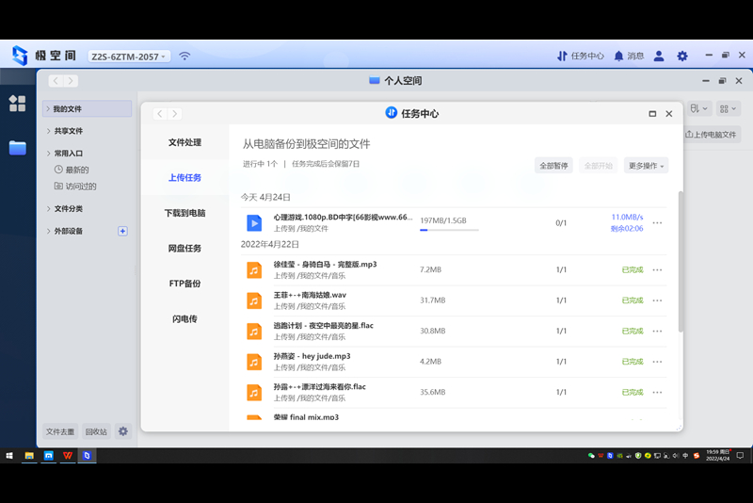Go forward in 个人空间 window
Screen dimensions: 753x503
71,81
